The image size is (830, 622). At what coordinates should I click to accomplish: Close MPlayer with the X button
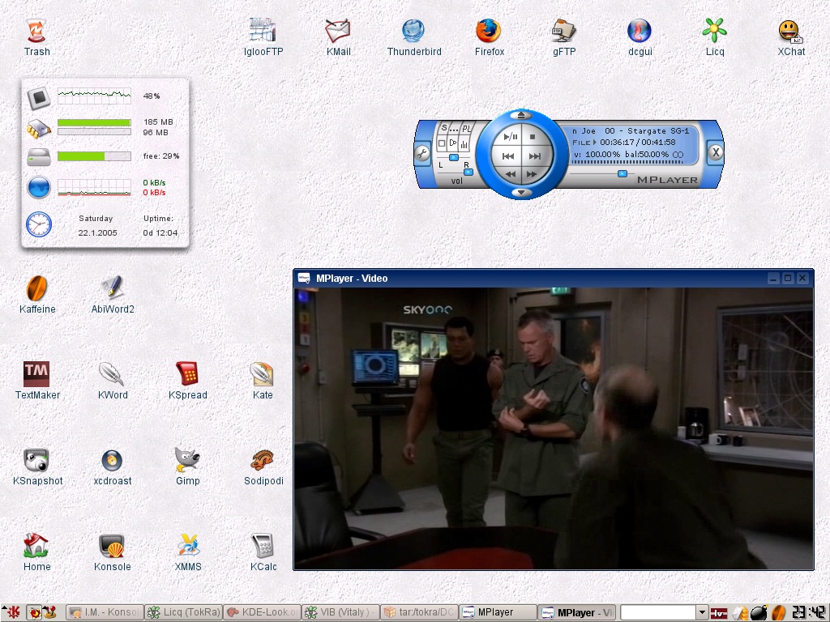point(715,152)
